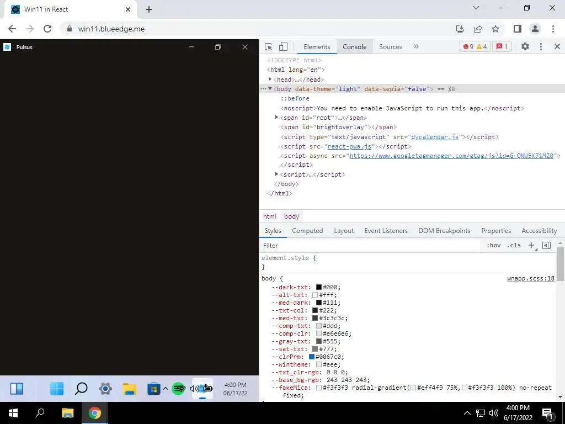Viewport: 565px width, 424px height.
Task: Share this page via share icon
Action: click(x=478, y=29)
